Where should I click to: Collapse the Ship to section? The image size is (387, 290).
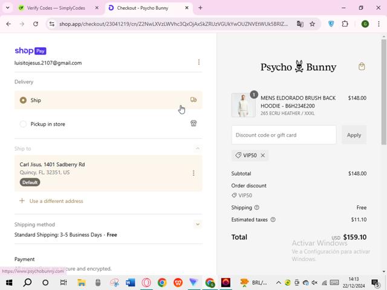198,149
